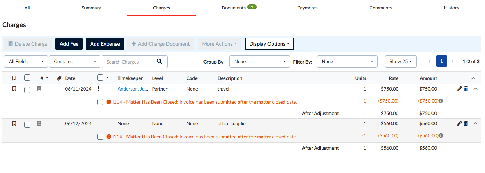
Task: Open the Anderson timekeeper link
Action: (133, 89)
